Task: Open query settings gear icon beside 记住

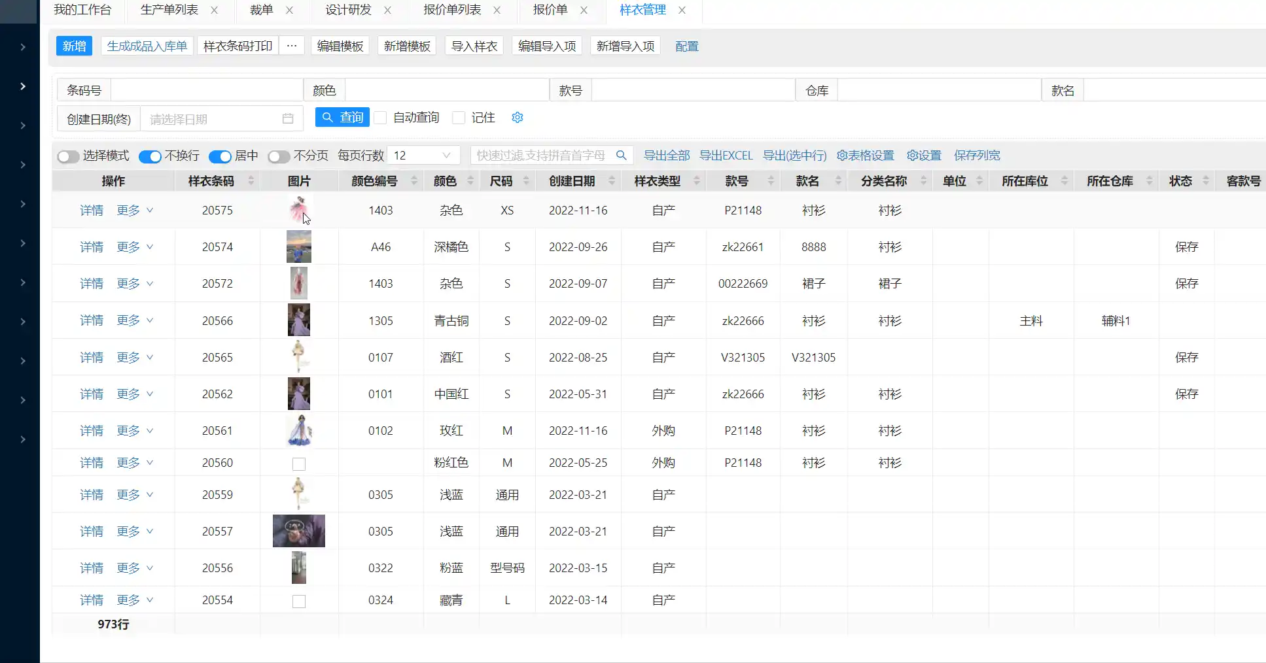Action: (x=518, y=118)
